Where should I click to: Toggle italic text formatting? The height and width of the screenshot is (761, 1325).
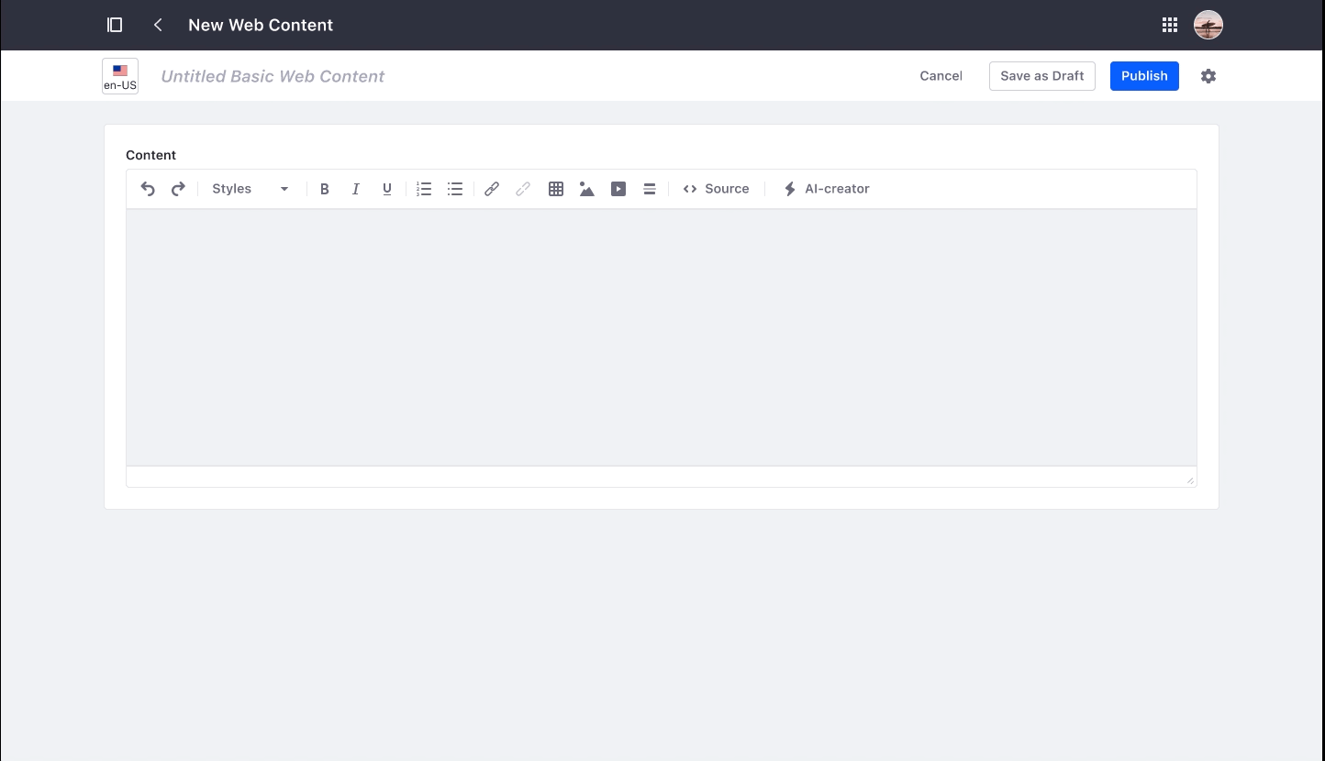coord(356,189)
